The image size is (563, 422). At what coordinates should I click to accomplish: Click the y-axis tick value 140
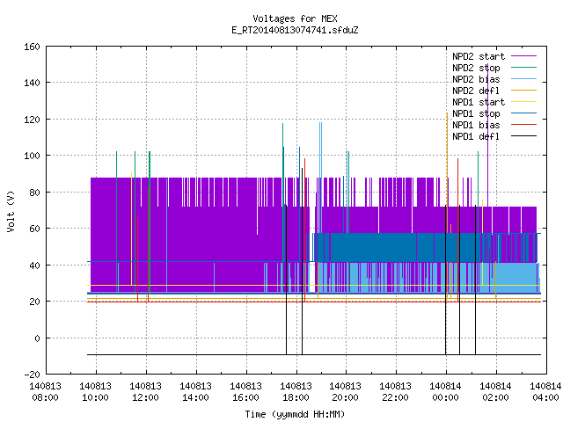32,83
